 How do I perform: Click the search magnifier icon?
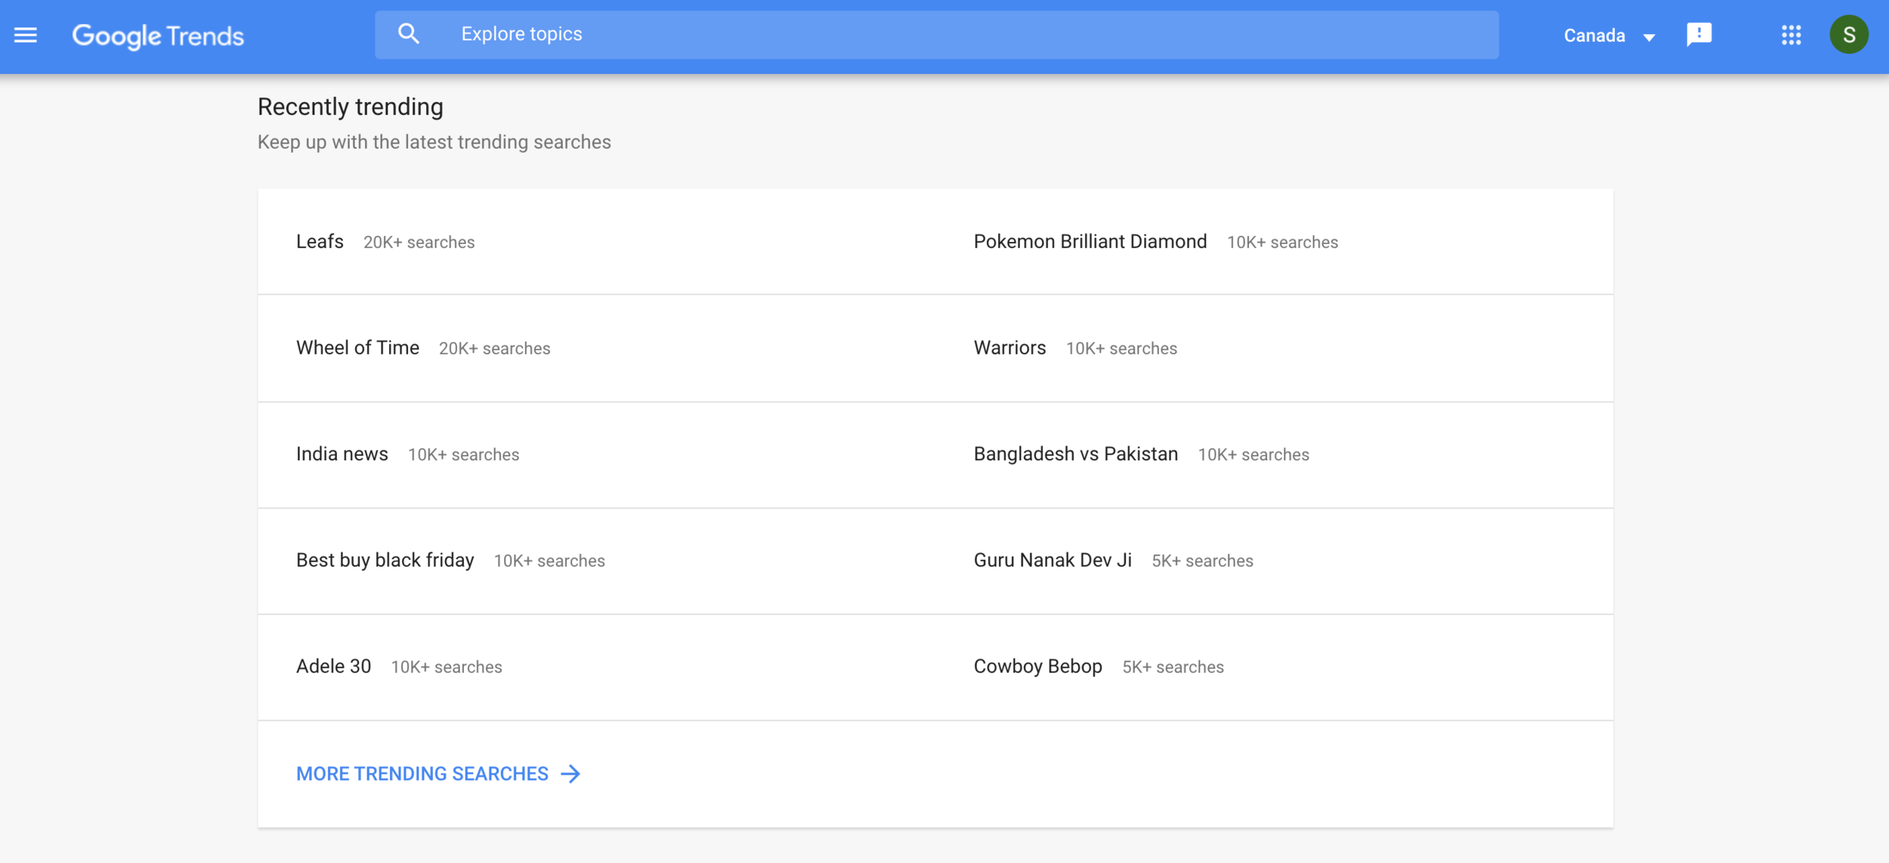coord(409,34)
